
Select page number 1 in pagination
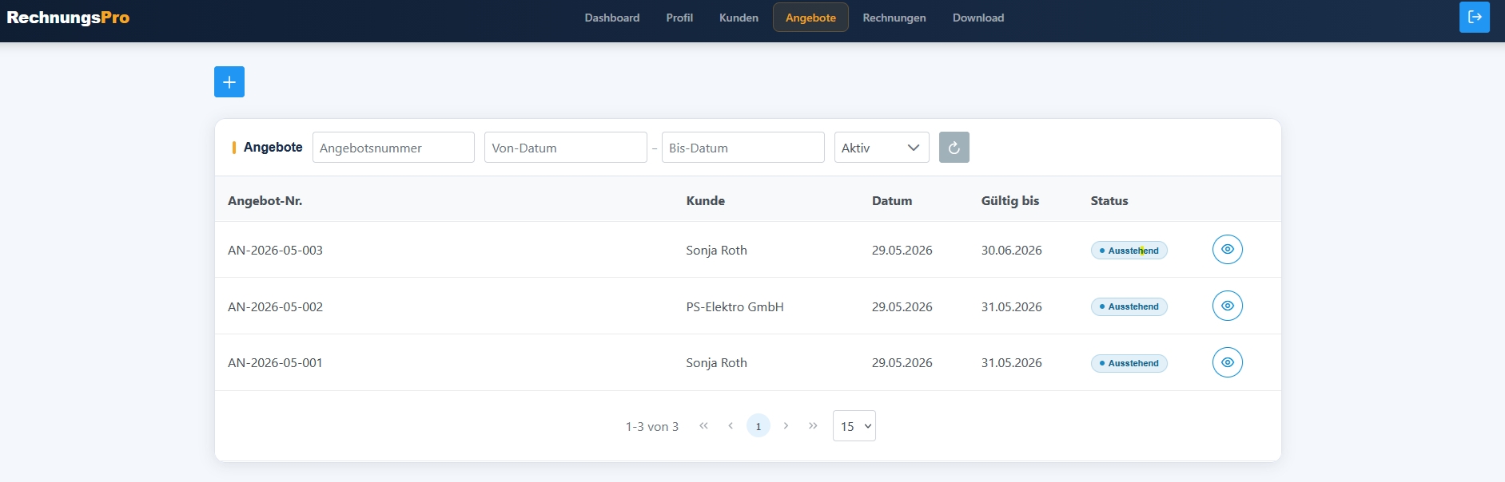758,425
